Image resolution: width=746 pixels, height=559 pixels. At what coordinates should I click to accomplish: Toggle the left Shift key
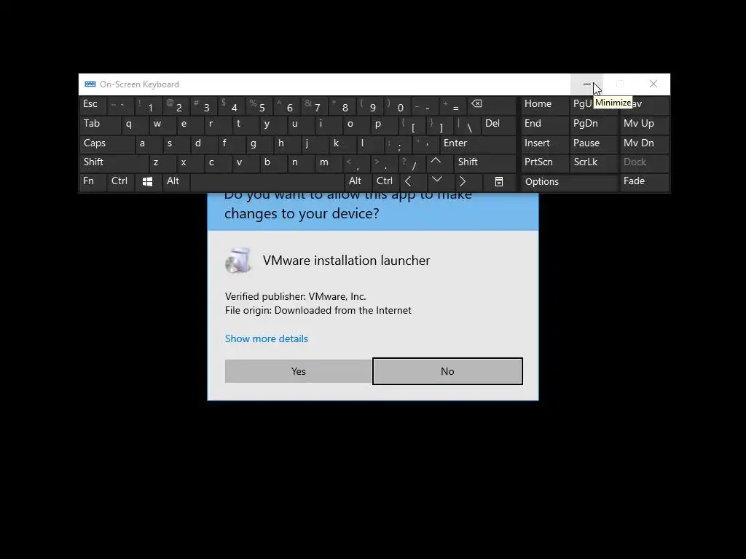[x=114, y=163]
